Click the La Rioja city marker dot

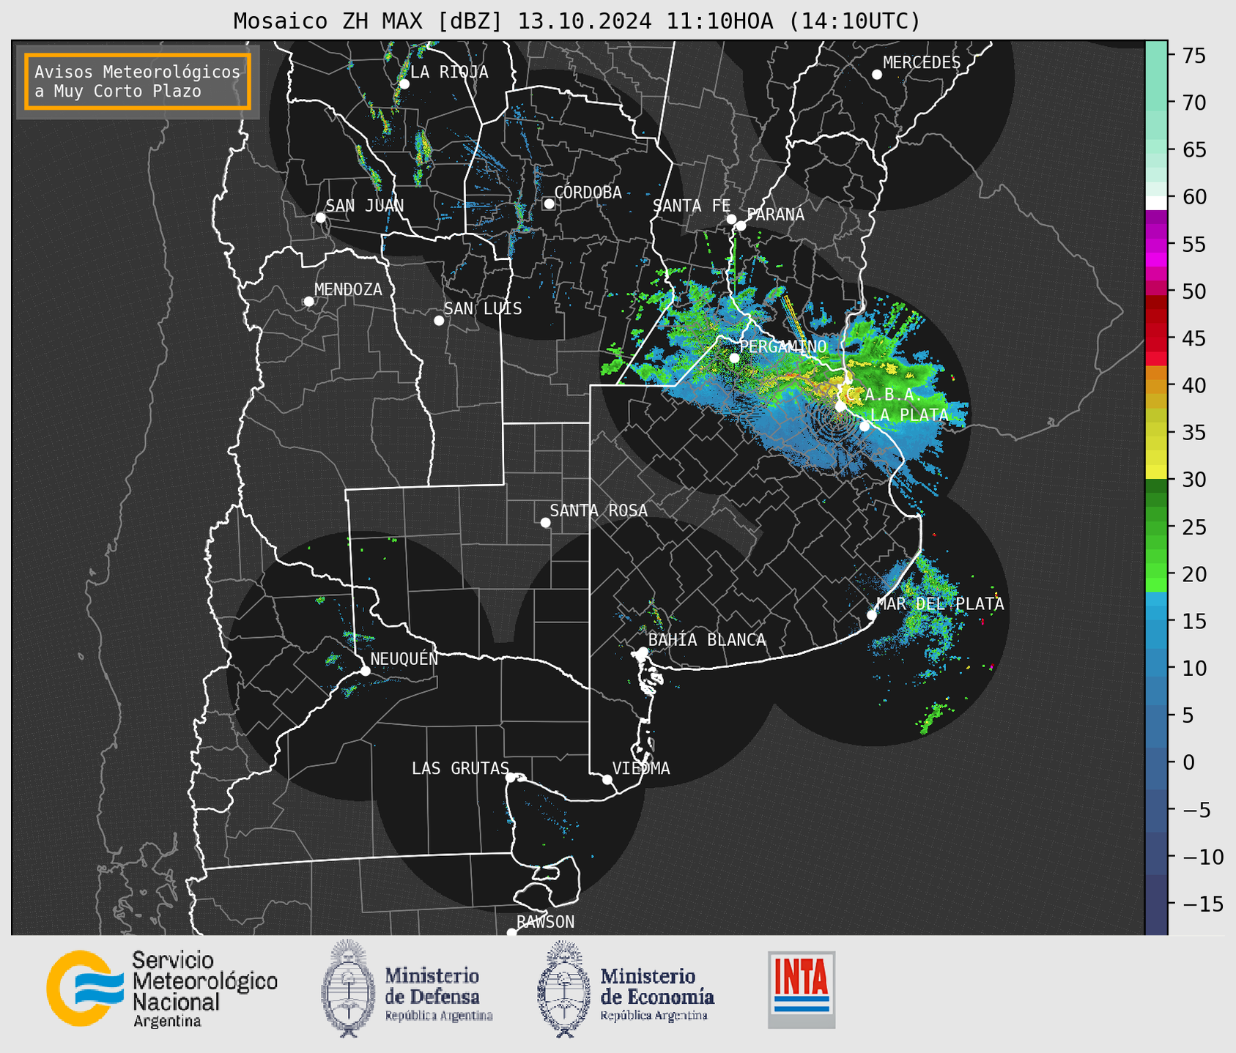(x=404, y=84)
